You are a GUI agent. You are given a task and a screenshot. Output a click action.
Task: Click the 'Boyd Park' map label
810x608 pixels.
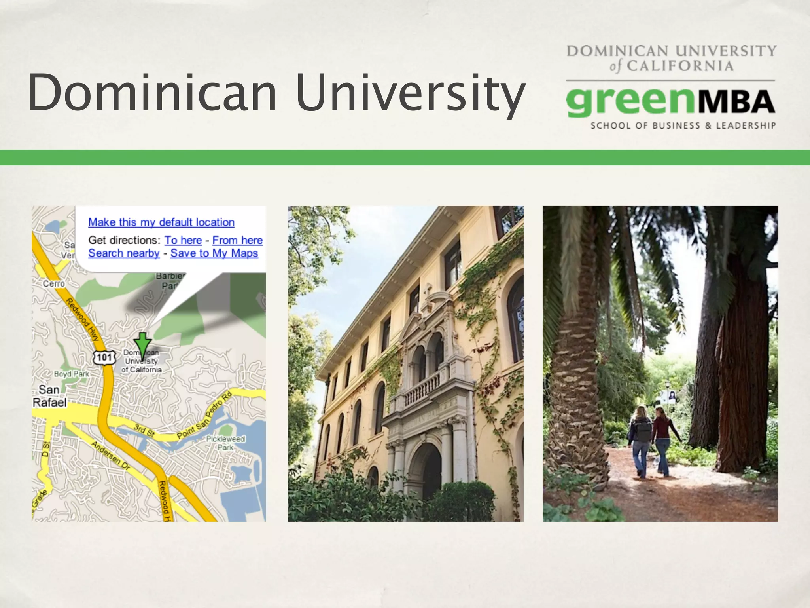pos(72,374)
